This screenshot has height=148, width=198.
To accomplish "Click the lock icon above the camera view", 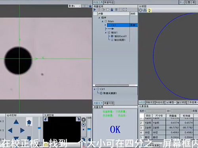I will click(x=90, y=6).
